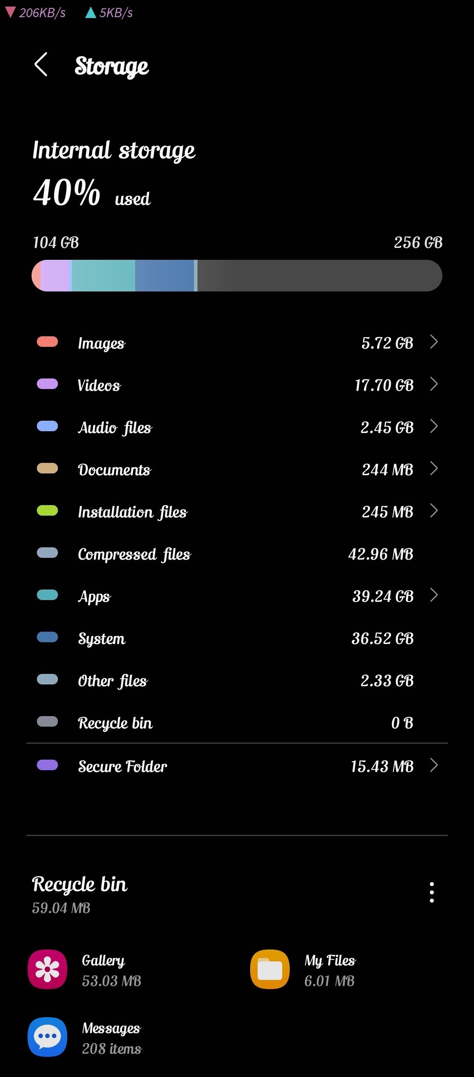Click the Apps category color indicator
The height and width of the screenshot is (1077, 474).
[x=47, y=595]
